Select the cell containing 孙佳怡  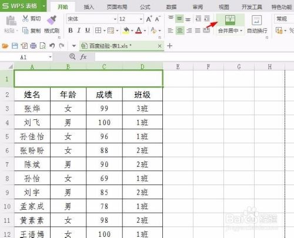[32, 136]
